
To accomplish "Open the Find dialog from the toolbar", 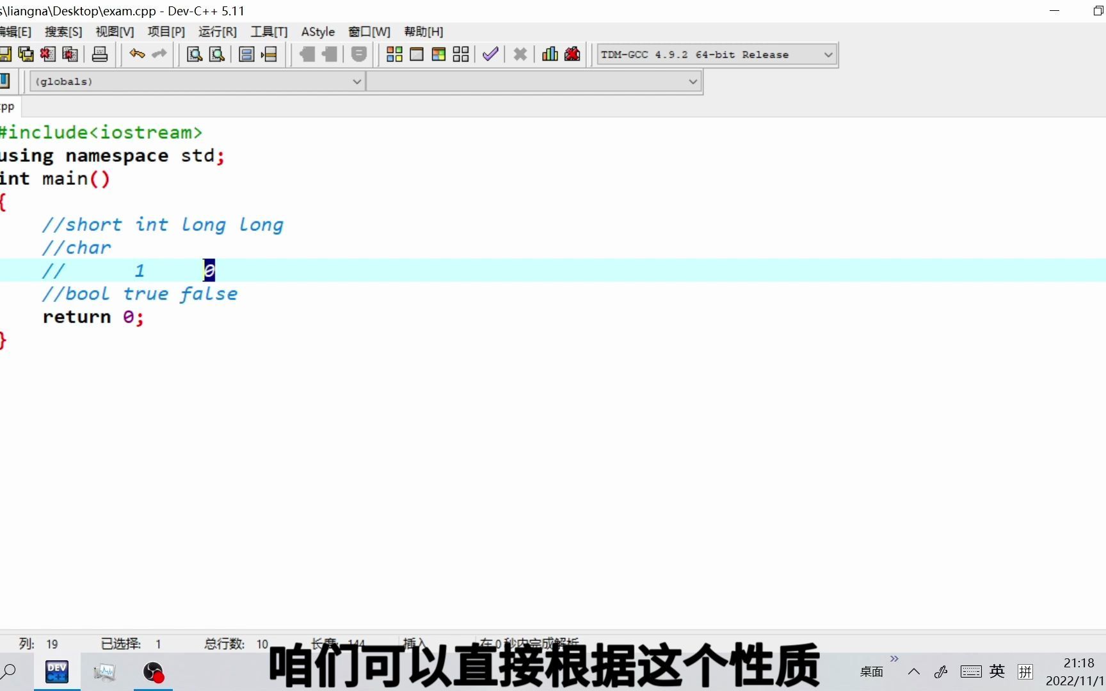I will [195, 54].
